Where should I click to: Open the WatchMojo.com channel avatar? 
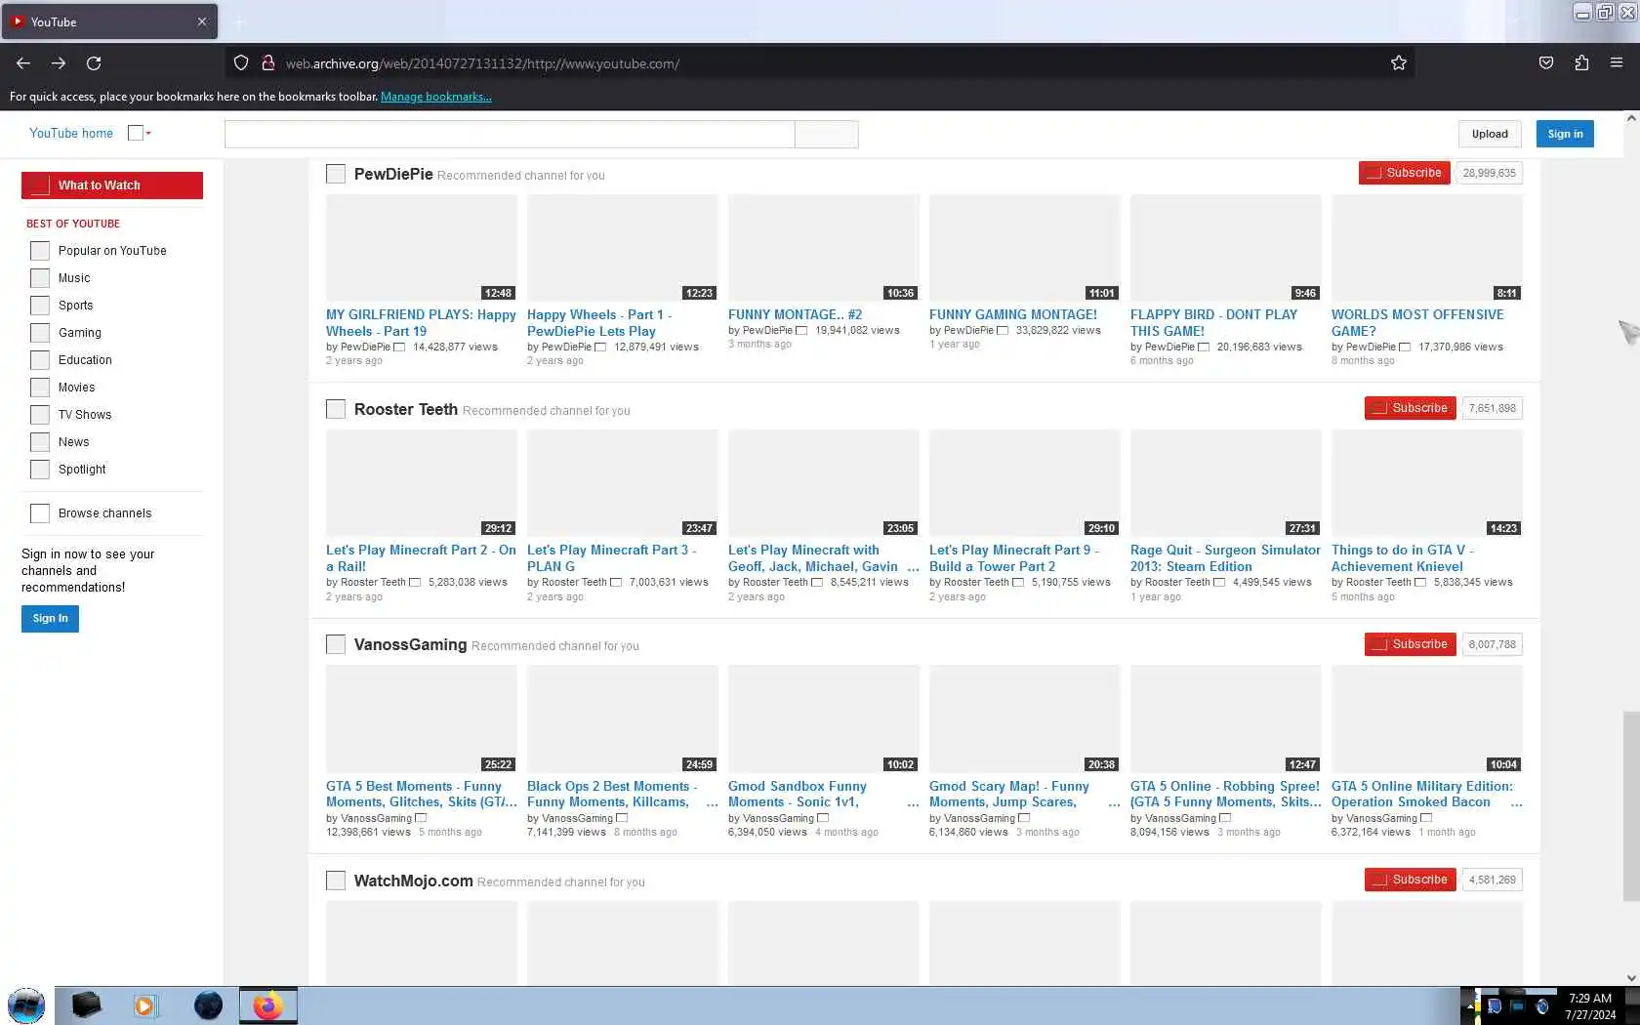click(x=336, y=881)
